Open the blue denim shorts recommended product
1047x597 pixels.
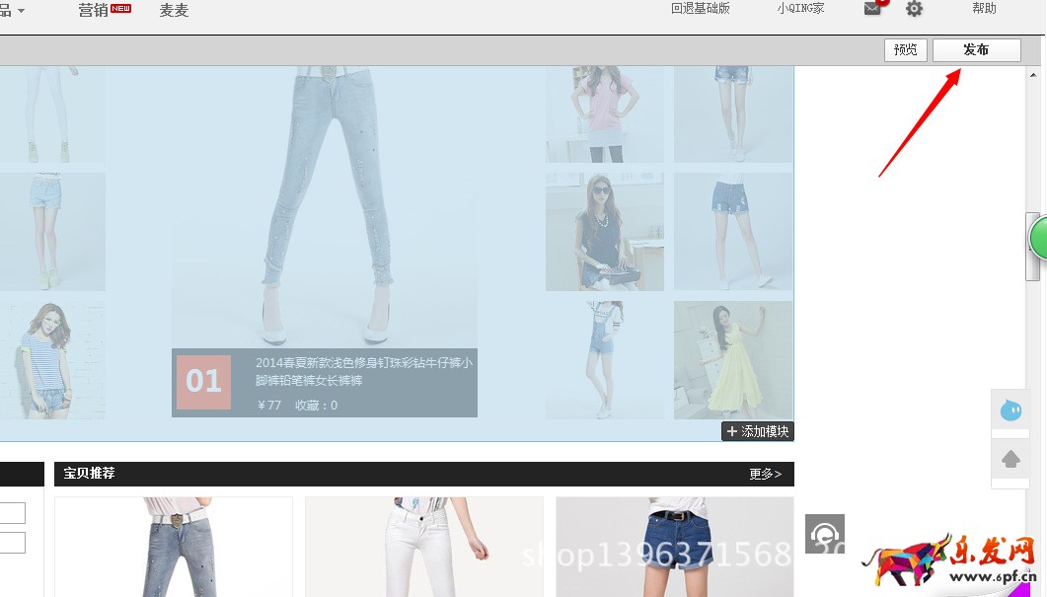[x=675, y=547]
